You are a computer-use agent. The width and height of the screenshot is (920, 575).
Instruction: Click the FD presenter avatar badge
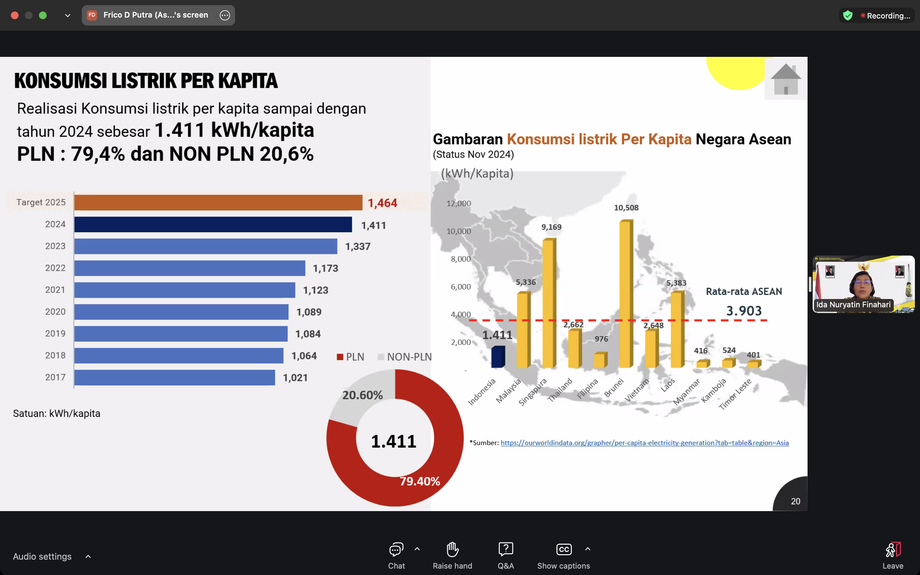pyautogui.click(x=92, y=15)
